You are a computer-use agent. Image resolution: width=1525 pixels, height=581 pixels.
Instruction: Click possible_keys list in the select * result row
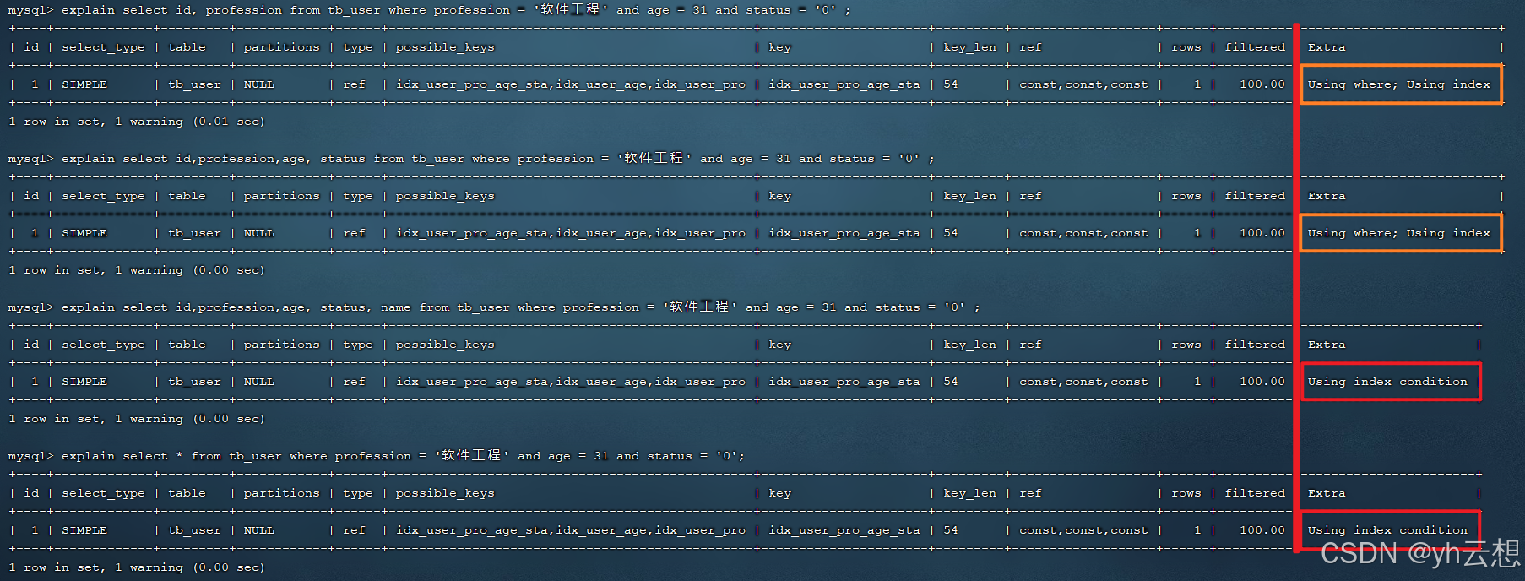[x=571, y=530]
